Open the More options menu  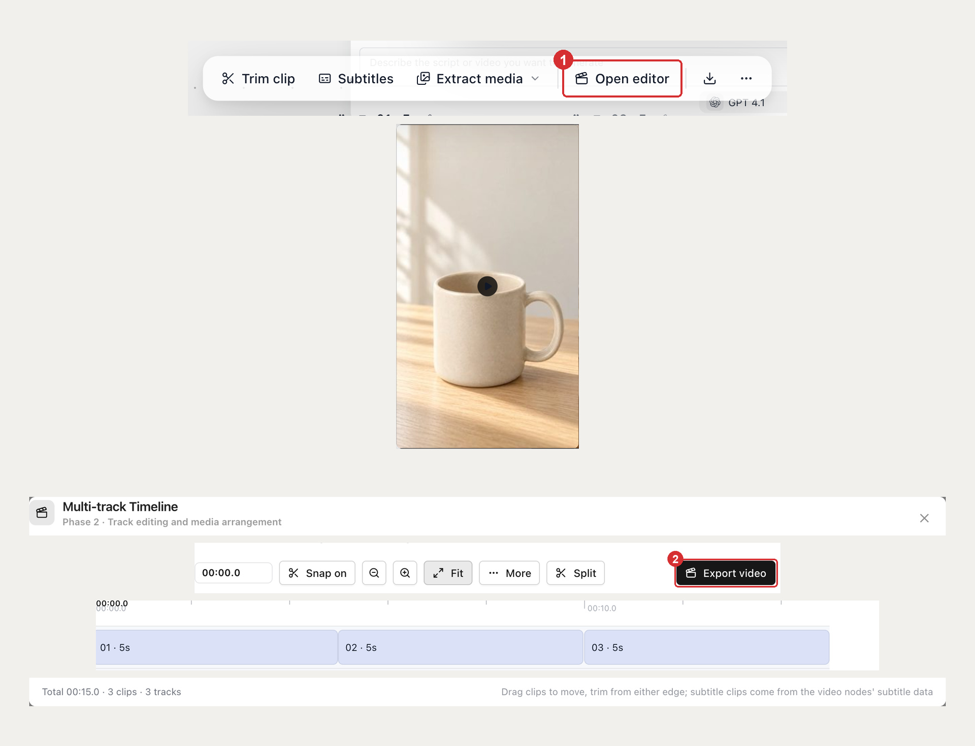coord(509,573)
